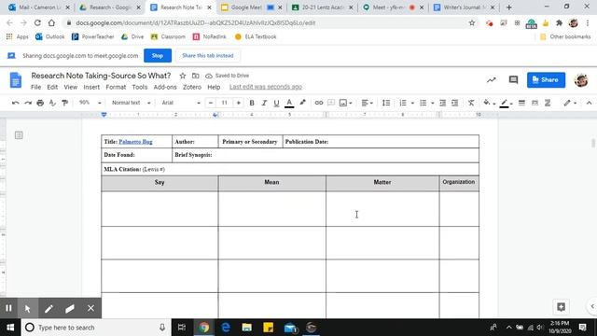Open the editing mode dropdown
597x336 pixels.
570,103
